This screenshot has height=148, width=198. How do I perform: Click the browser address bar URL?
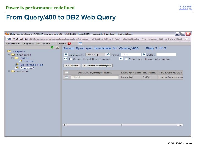98,39
